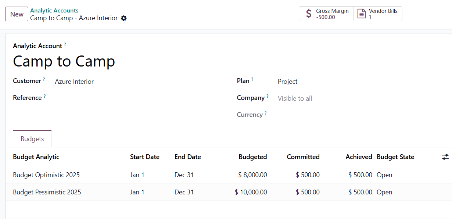Click the gear settings icon beside breadcrumb

(x=124, y=18)
